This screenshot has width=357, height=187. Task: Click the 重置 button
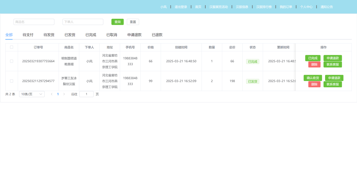(133, 22)
